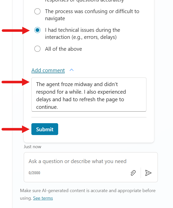This screenshot has height=208, width=173.
Task: Open the file attachment paperclip icon
Action: pyautogui.click(x=133, y=173)
